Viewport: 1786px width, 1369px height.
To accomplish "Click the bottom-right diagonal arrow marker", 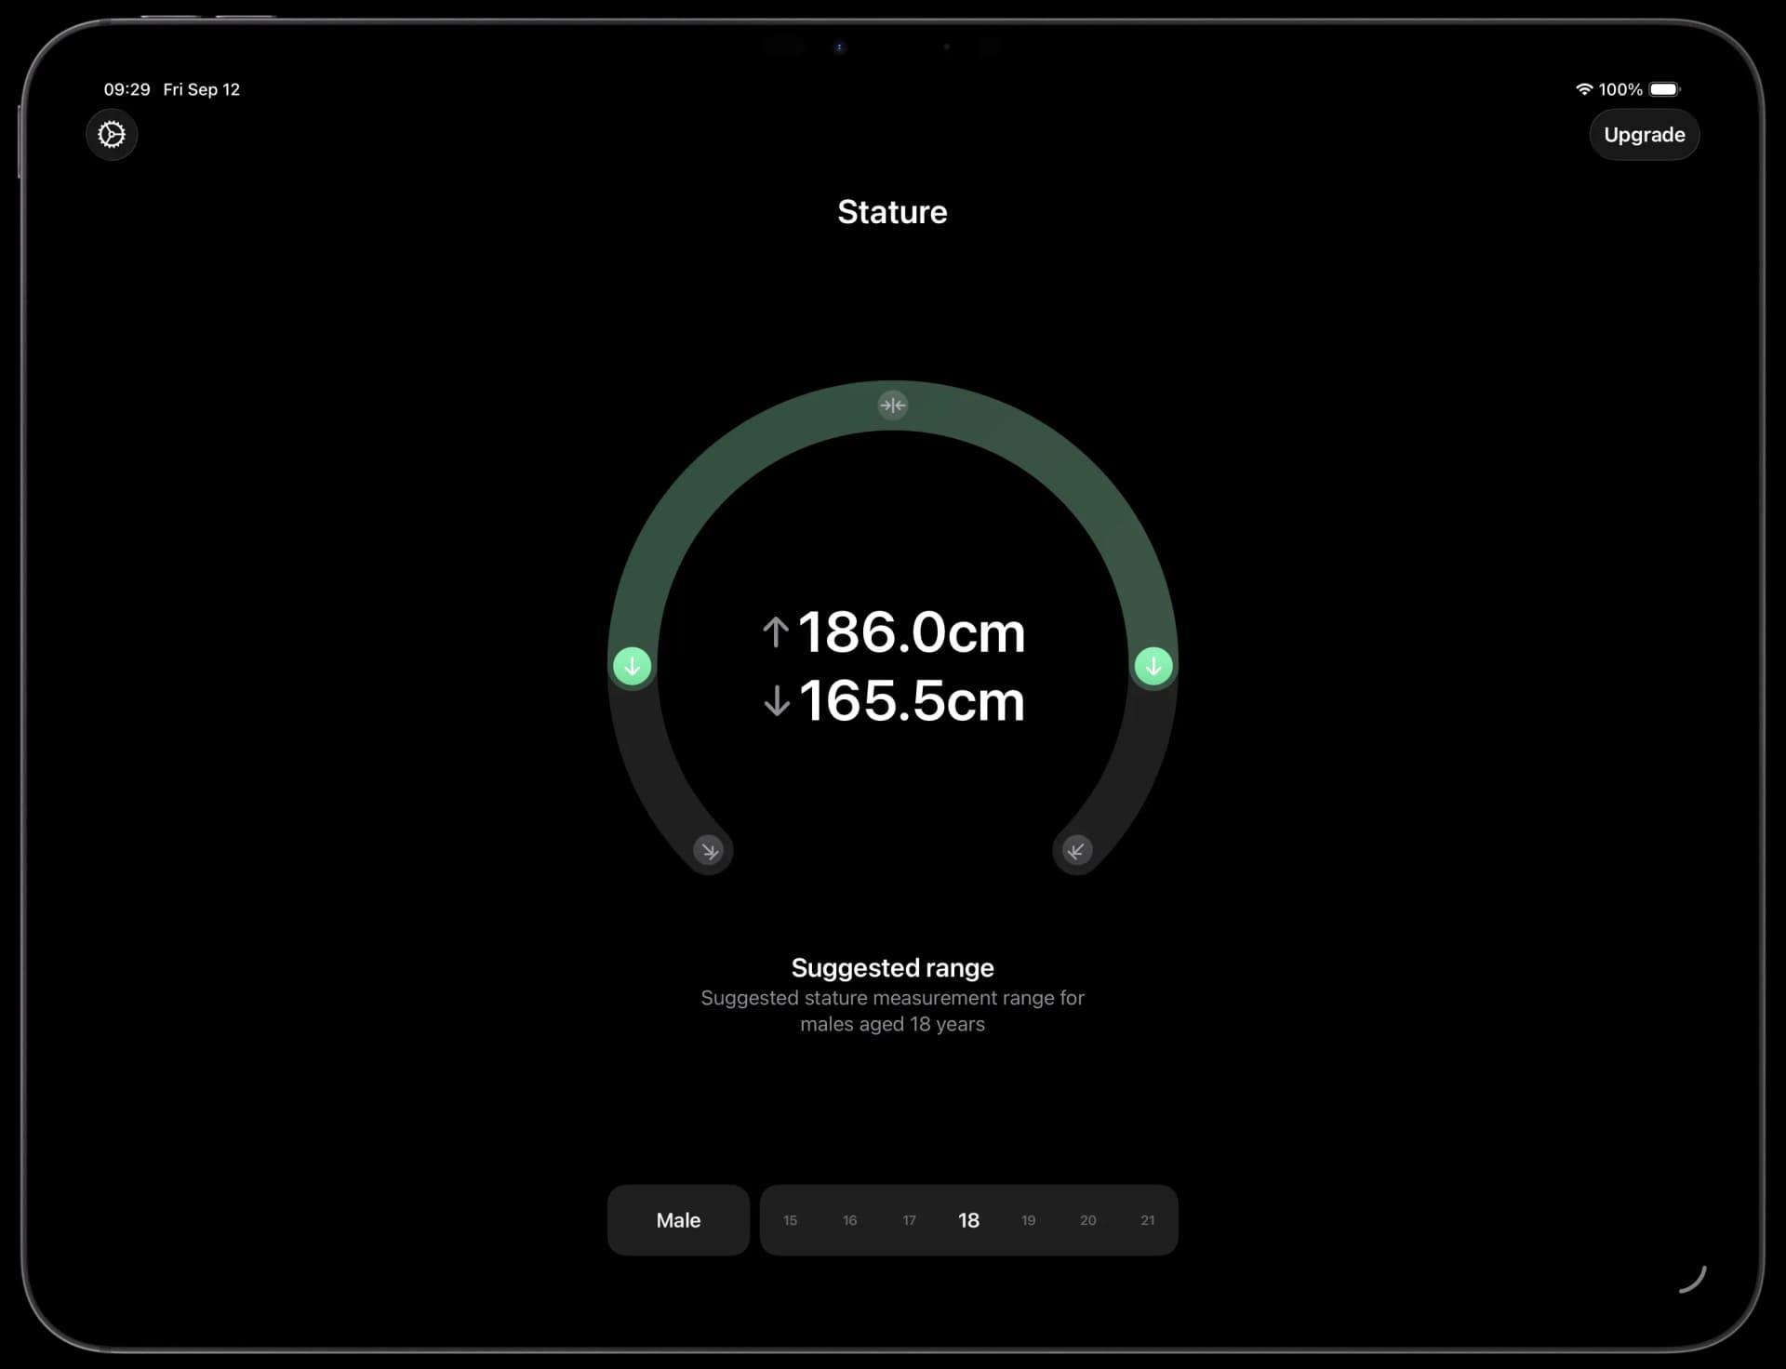I will 1076,850.
